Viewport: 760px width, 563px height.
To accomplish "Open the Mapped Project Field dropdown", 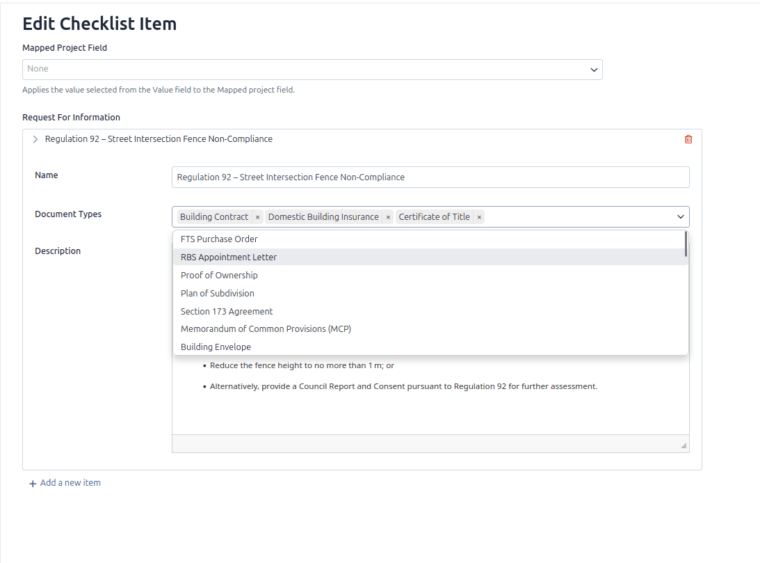I will pos(594,70).
